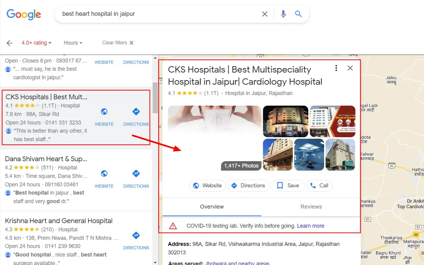
Task: Click the Directions button in detail panel
Action: click(248, 185)
